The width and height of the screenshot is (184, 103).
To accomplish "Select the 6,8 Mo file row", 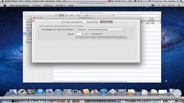I will [x=151, y=21].
